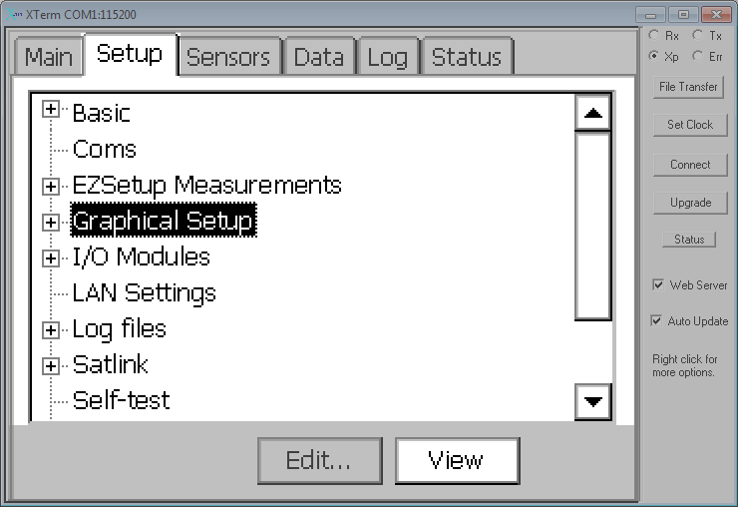Viewport: 738px width, 507px height.
Task: Expand the Log files node
Action: tap(50, 330)
